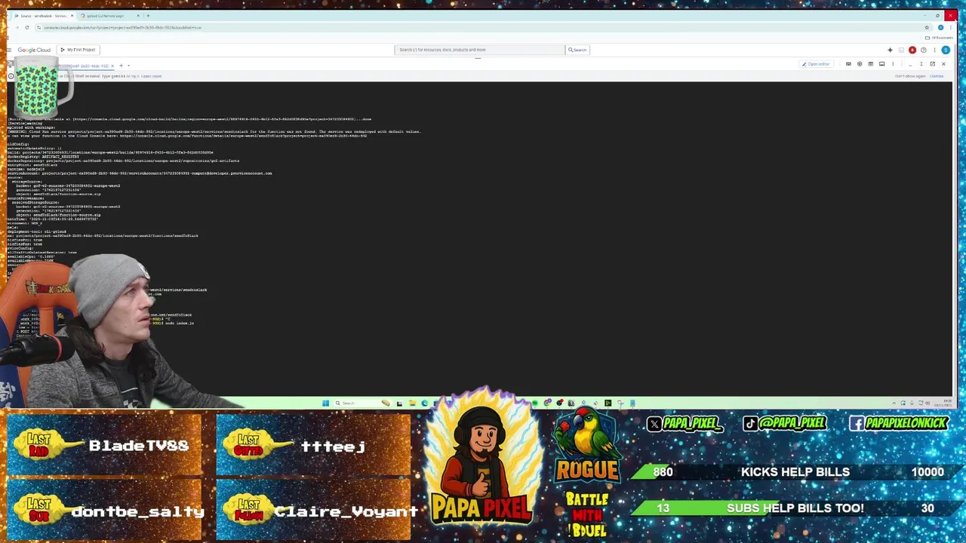This screenshot has height=543, width=966.
Task: Close the Cloud Shell panel
Action: coord(943,64)
